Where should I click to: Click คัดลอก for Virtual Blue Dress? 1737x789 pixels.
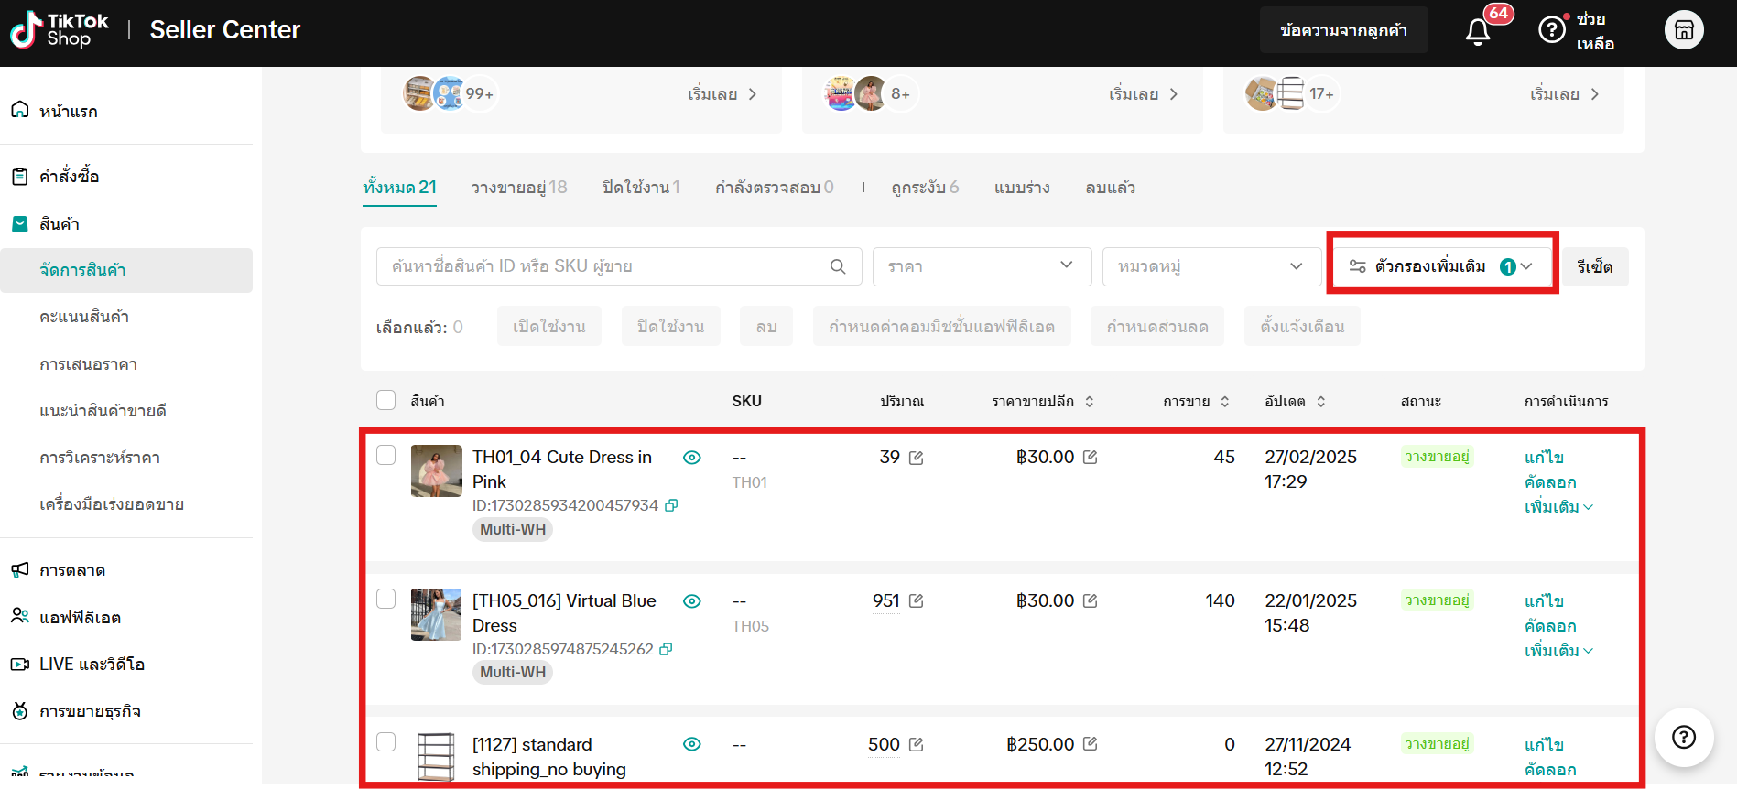pos(1550,625)
